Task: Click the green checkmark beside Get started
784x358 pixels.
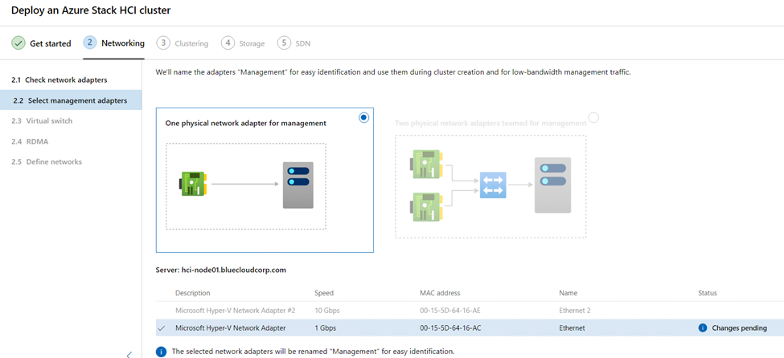Action: click(18, 43)
